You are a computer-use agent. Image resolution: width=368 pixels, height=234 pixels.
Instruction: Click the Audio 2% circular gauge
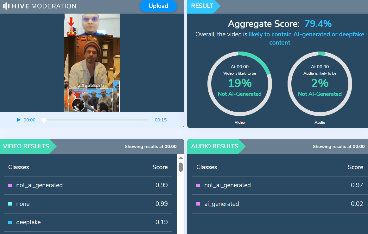320,84
